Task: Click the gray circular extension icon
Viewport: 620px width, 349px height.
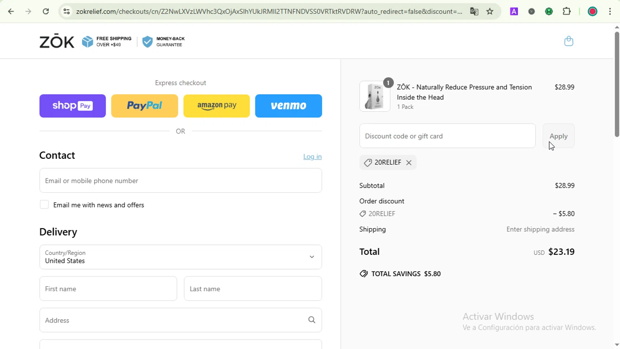Action: point(532,12)
